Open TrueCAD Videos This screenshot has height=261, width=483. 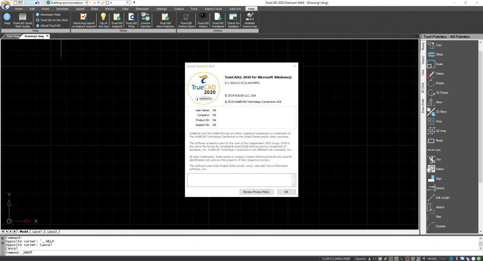(203, 20)
